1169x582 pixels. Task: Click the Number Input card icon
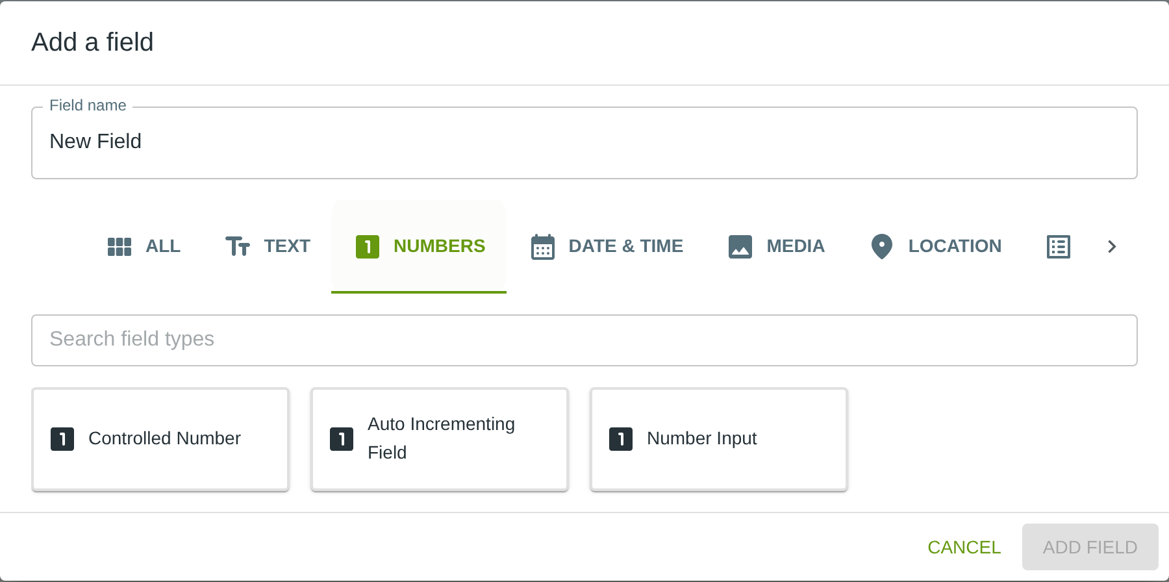[621, 439]
